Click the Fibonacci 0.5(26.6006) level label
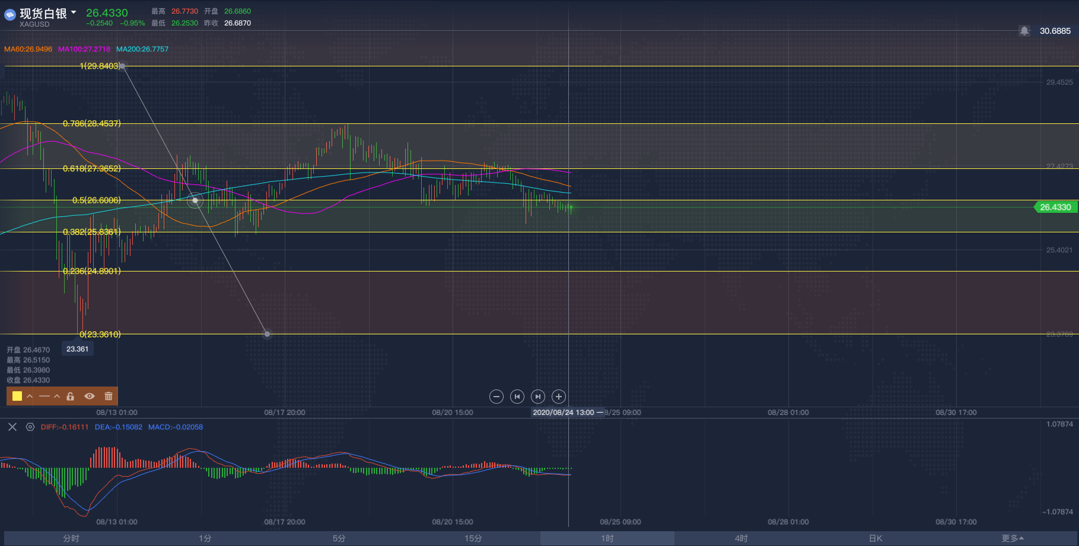 [x=96, y=200]
